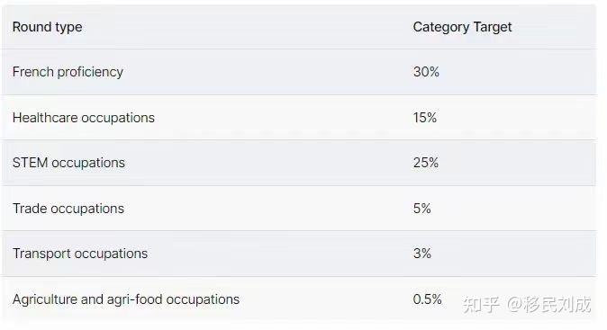Click the 知乎 watermark logo text

[x=481, y=304]
